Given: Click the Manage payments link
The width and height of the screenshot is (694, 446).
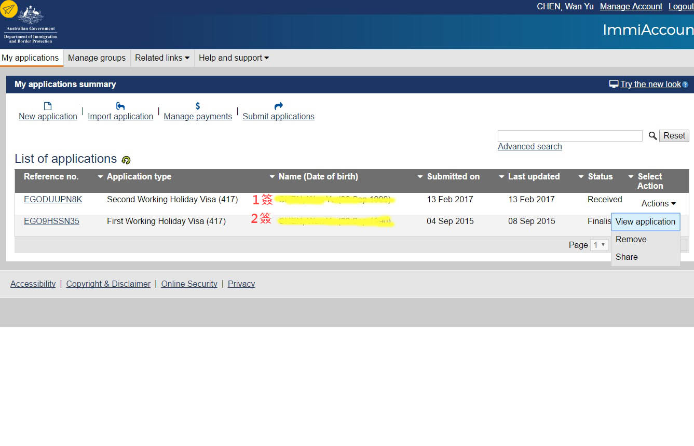Looking at the screenshot, I should tap(198, 116).
